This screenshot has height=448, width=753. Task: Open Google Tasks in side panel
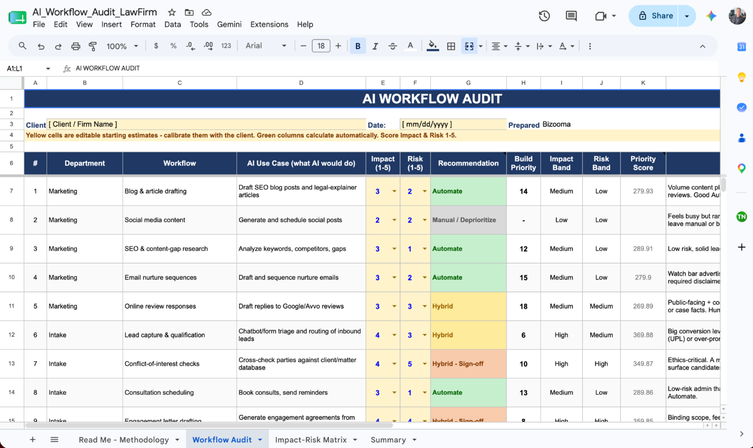(x=742, y=107)
